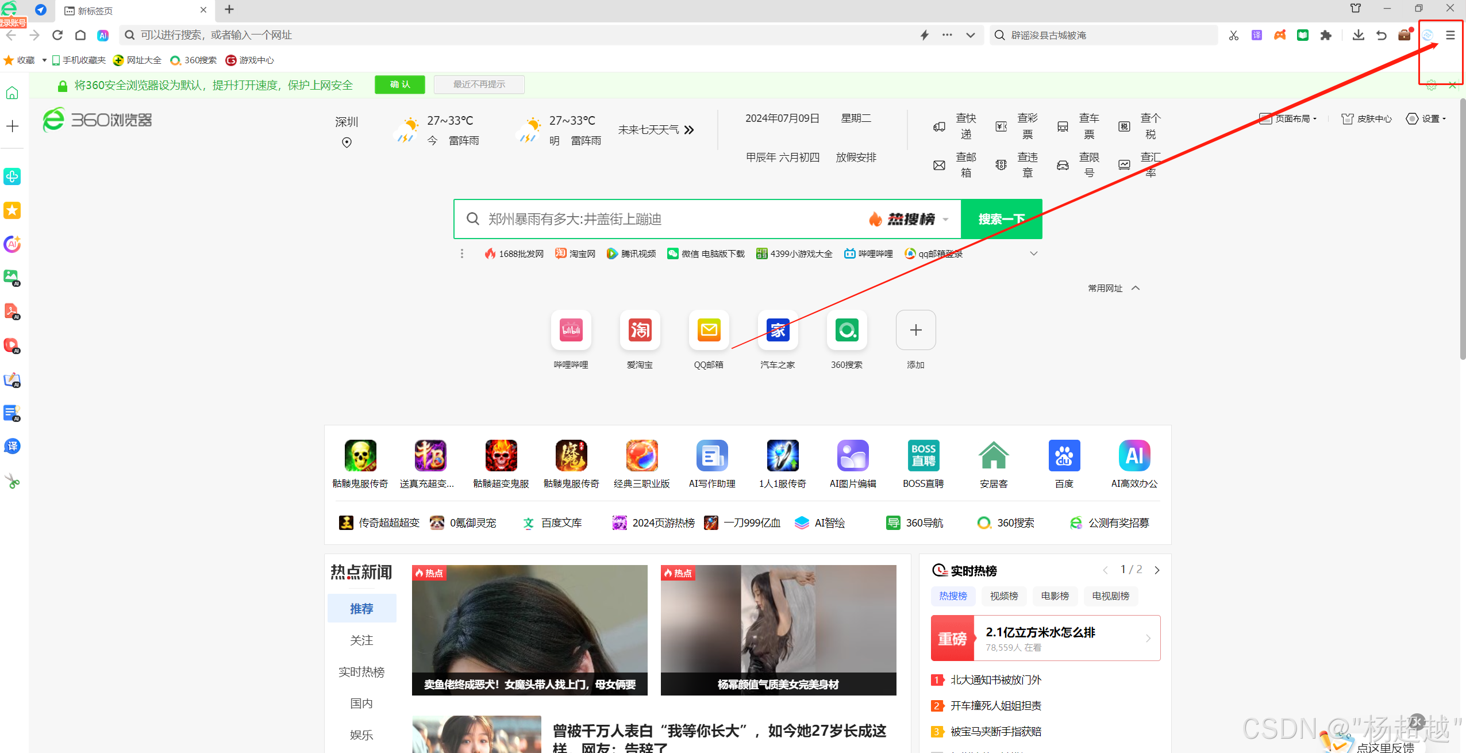
Task: Open the yellow star favorites sidebar icon
Action: 12,210
